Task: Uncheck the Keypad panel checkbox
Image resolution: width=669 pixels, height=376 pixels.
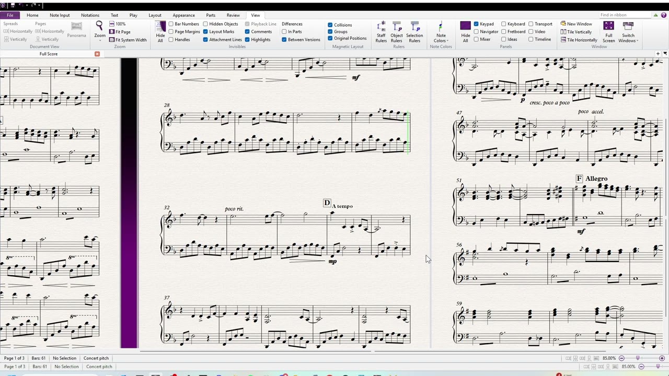Action: [476, 24]
